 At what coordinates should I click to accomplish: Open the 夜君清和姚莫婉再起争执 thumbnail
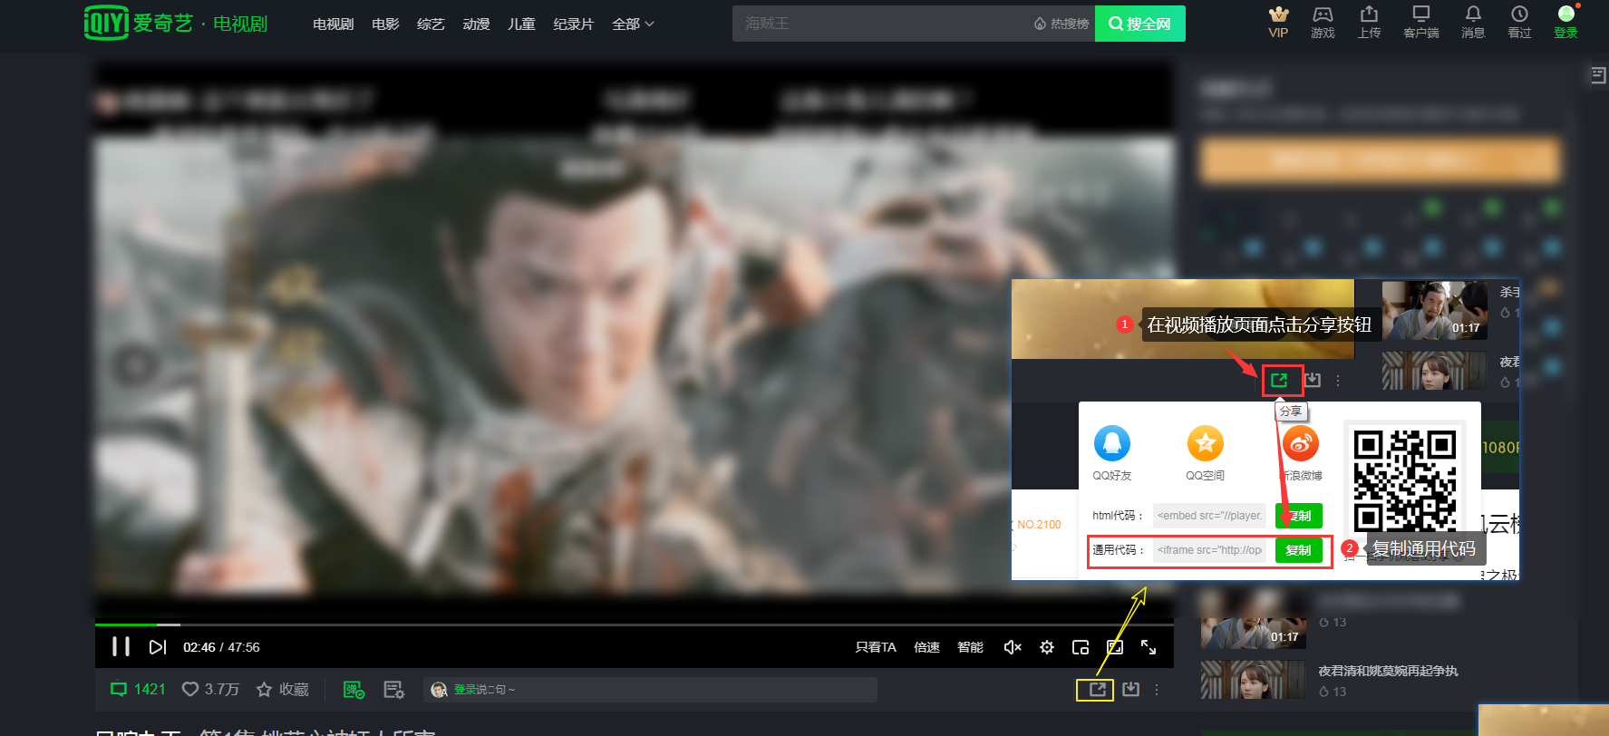click(x=1253, y=680)
